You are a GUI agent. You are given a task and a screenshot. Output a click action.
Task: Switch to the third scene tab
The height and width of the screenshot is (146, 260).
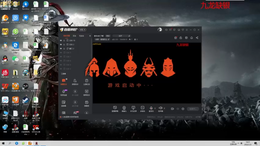[x=82, y=36]
